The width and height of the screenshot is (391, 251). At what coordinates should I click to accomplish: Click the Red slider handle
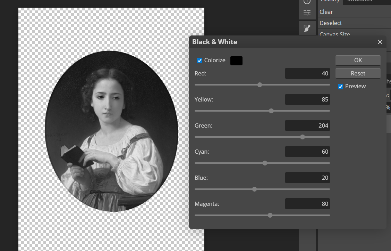point(260,85)
